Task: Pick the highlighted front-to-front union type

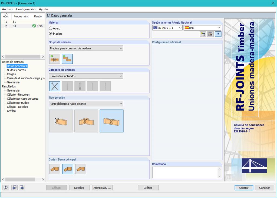Action: click(x=111, y=121)
